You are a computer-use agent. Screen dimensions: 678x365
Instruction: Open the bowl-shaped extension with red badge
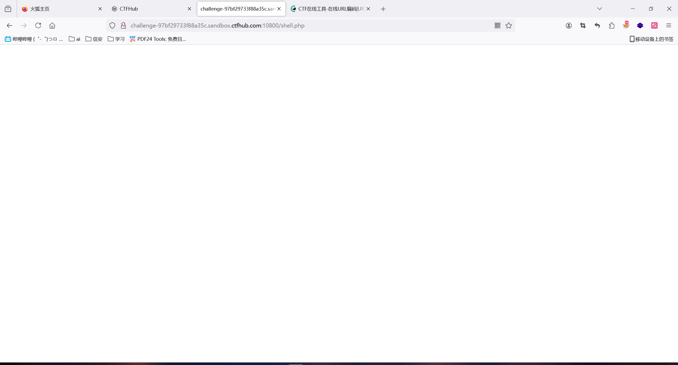point(626,25)
